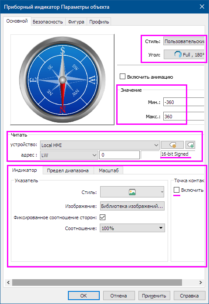Uncheck Фиксированное соотношение сторон checkbox
Screen dimensions: 209x304
click(x=103, y=217)
